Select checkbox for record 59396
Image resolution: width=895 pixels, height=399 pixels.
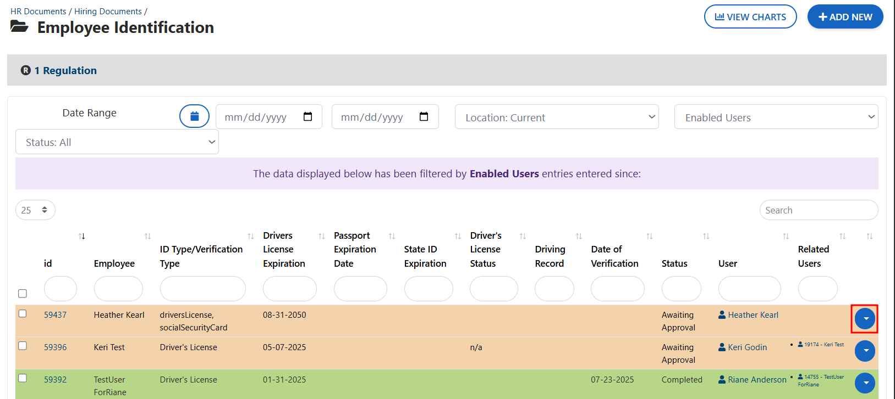click(x=23, y=346)
